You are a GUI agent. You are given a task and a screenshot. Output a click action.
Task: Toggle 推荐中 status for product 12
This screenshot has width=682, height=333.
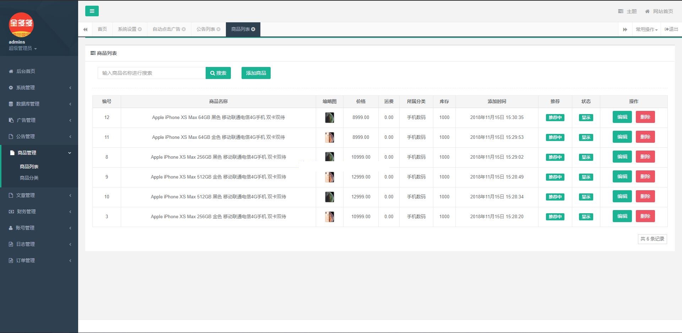click(555, 118)
